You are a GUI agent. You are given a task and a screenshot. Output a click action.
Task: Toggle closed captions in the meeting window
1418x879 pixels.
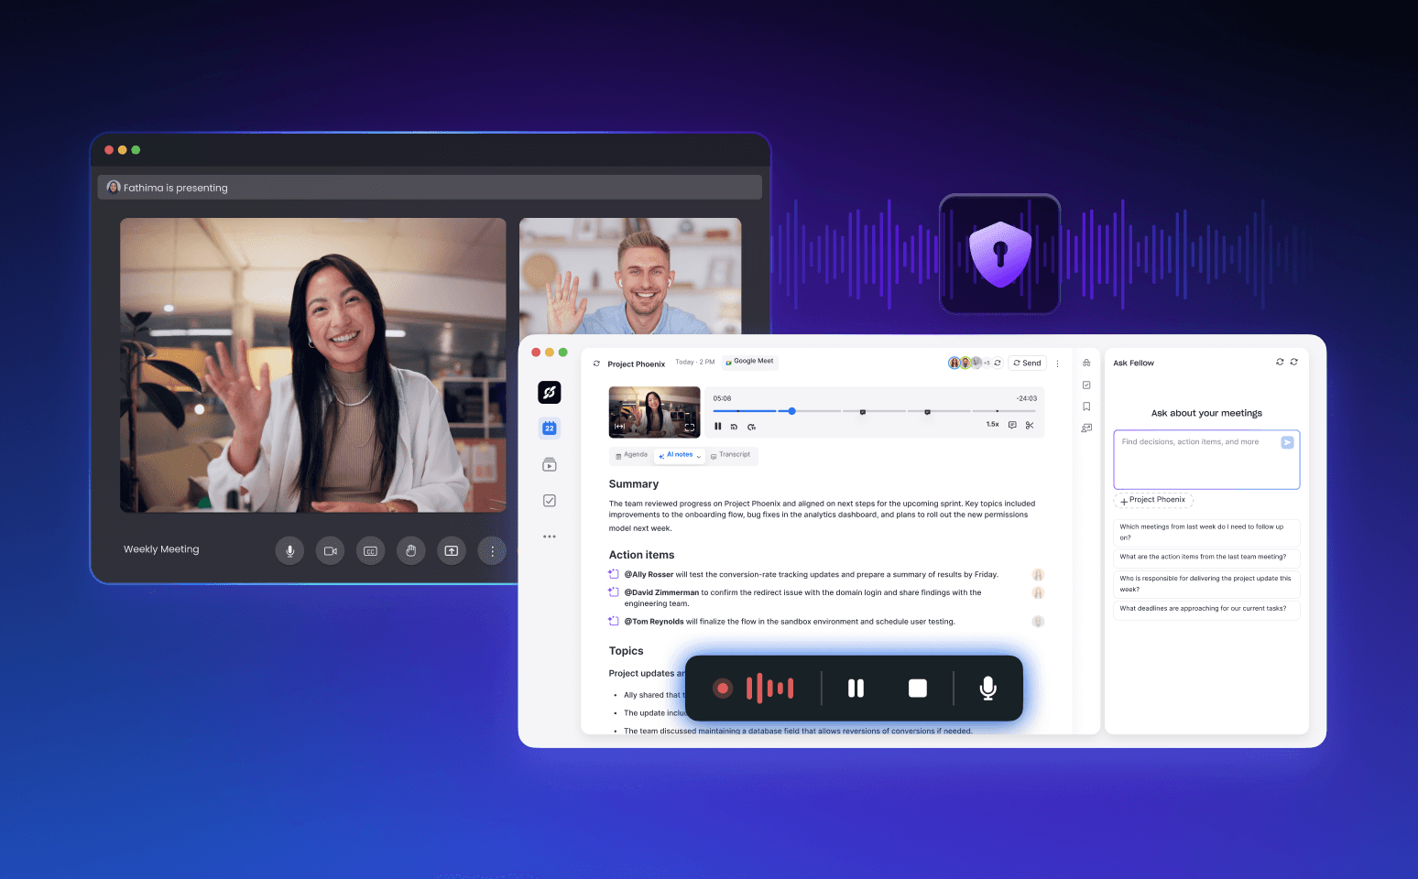point(370,551)
